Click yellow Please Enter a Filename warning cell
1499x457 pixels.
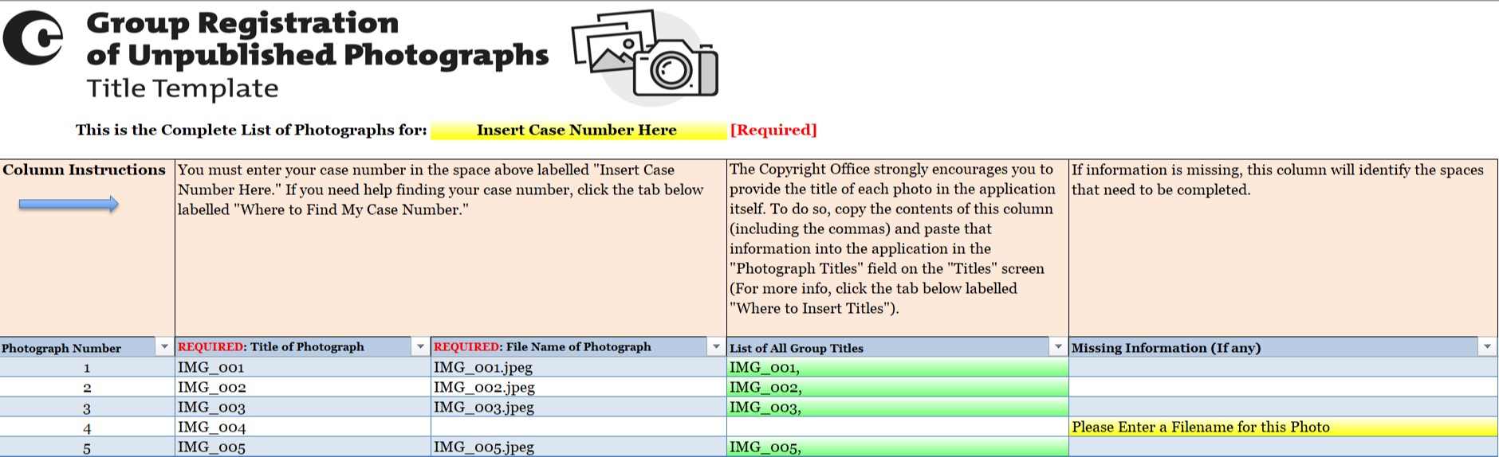pos(1283,427)
